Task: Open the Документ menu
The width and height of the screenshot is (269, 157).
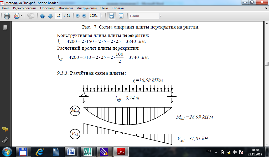Action: tap(66, 8)
